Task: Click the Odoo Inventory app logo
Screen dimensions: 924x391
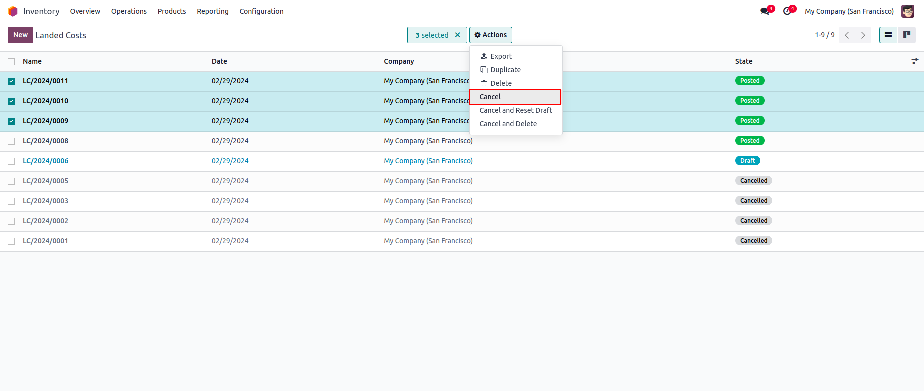Action: click(13, 11)
